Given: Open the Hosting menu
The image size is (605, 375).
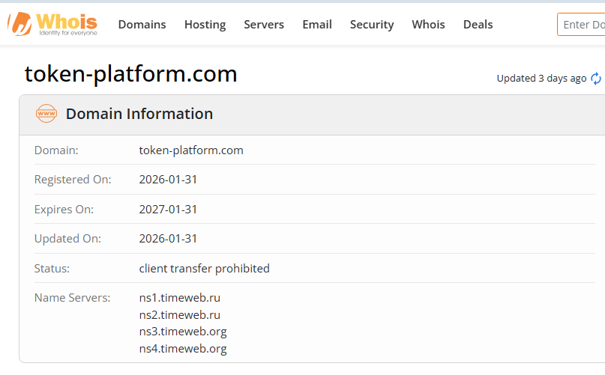Looking at the screenshot, I should click(205, 25).
